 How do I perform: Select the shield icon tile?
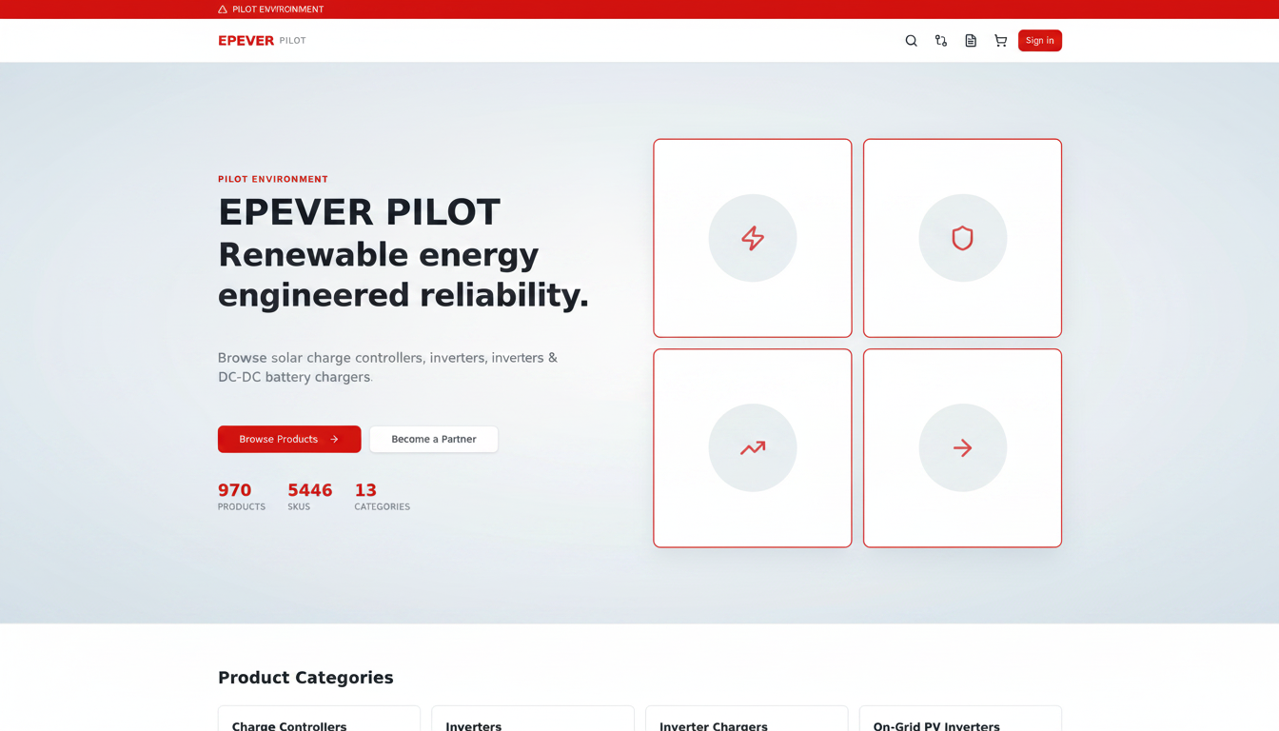tap(962, 238)
